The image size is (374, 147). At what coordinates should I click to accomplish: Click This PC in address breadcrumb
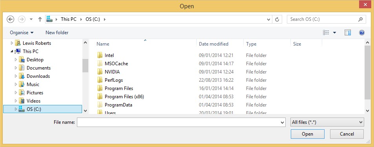click(69, 19)
